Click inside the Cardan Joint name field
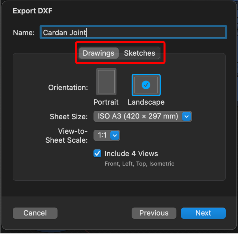 click(x=133, y=32)
